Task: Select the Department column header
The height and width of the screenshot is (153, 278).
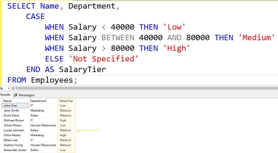Action: pyautogui.click(x=43, y=101)
